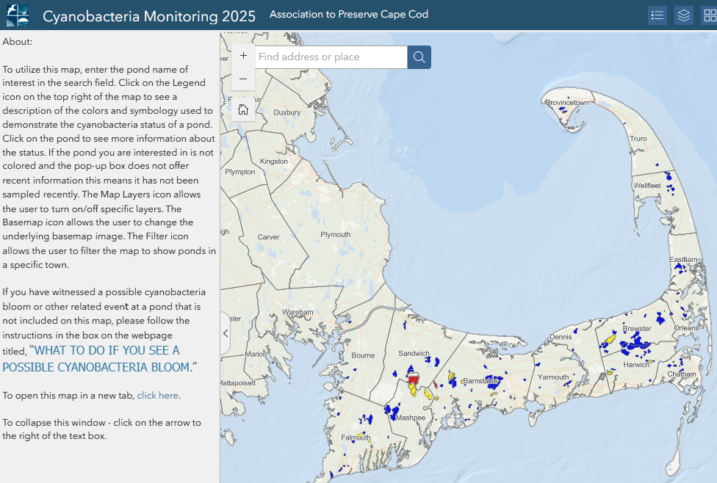The height and width of the screenshot is (483, 717).
Task: Open the Map Layers icon
Action: pyautogui.click(x=684, y=15)
